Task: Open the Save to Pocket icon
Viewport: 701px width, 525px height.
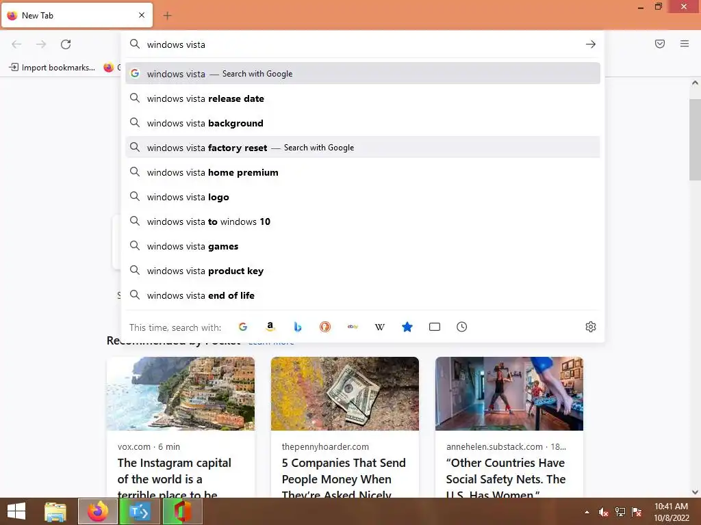Action: tap(660, 44)
